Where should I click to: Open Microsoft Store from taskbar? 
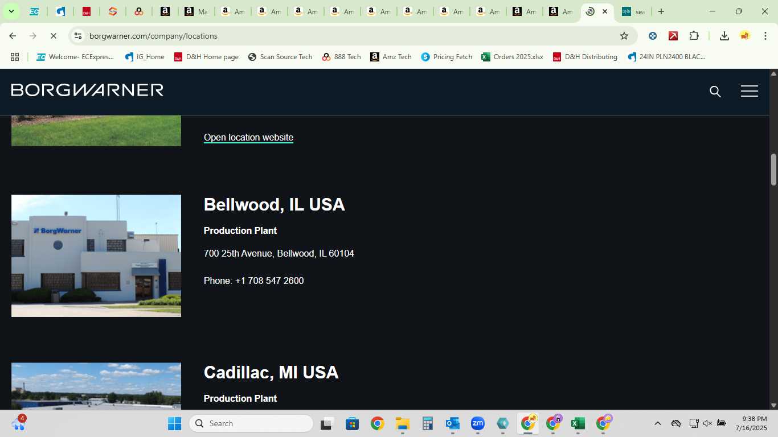(x=352, y=423)
